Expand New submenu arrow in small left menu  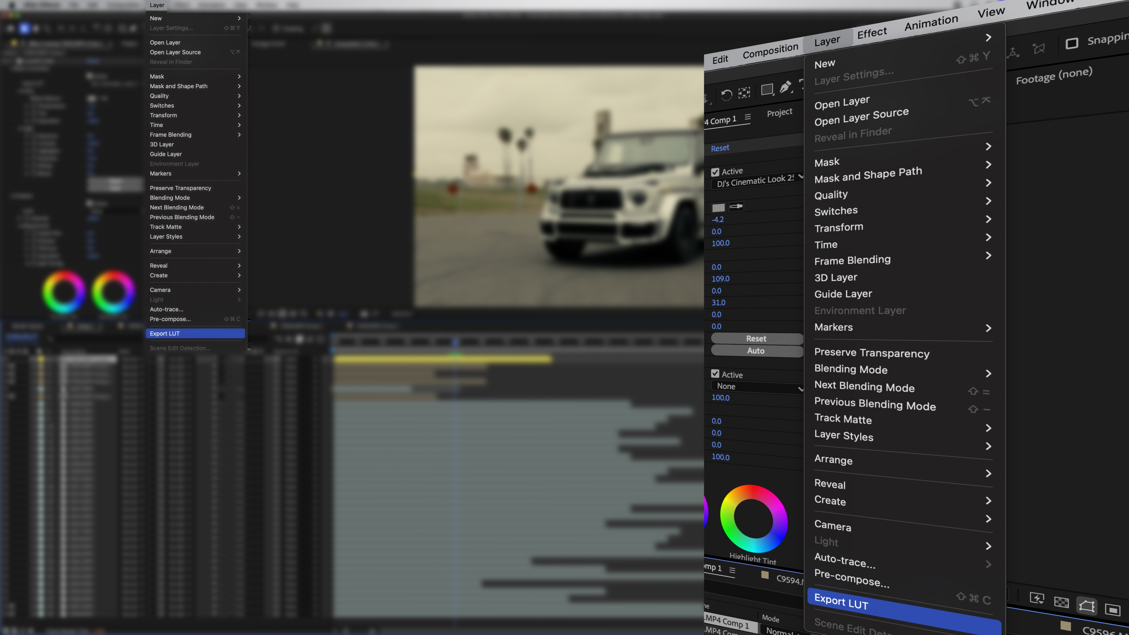(239, 19)
